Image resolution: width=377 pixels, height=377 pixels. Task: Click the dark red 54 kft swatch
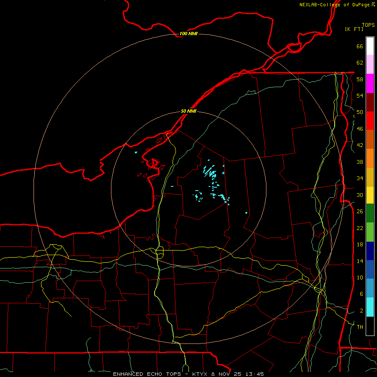(x=370, y=102)
